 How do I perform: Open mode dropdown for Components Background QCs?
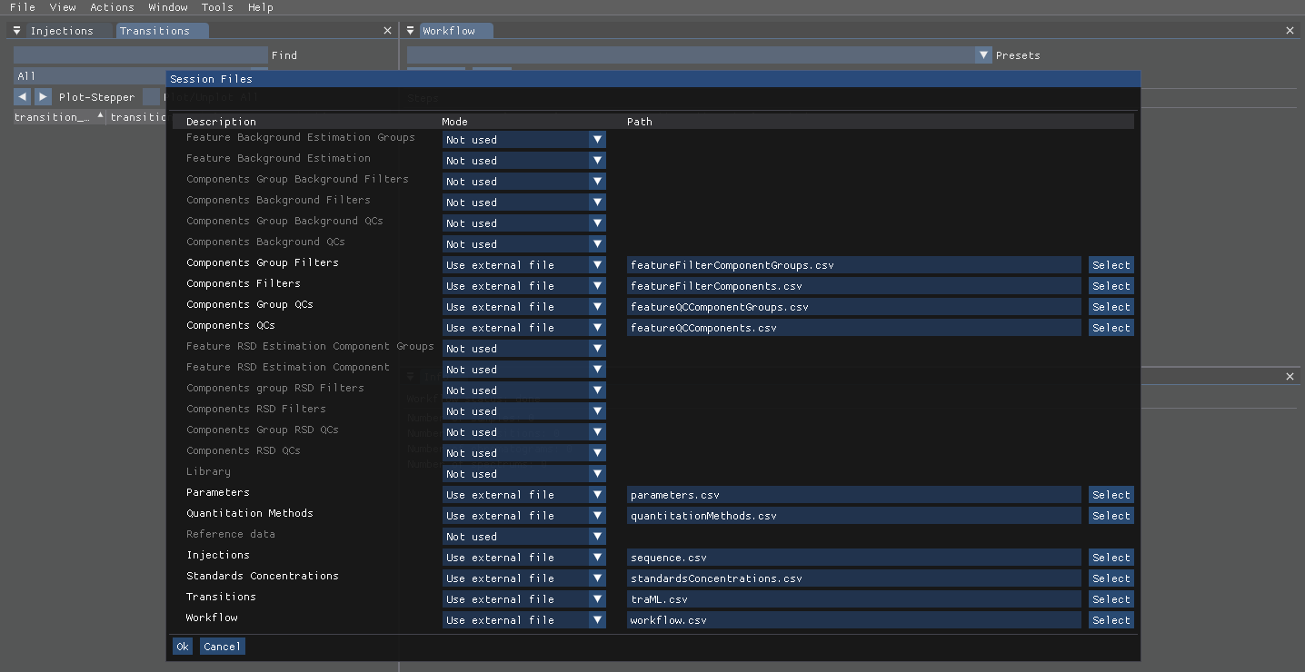[523, 244]
